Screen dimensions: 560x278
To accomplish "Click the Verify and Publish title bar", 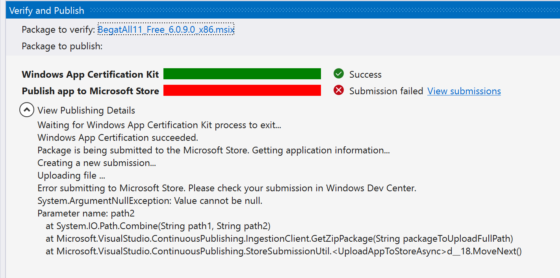I will tap(46, 10).
